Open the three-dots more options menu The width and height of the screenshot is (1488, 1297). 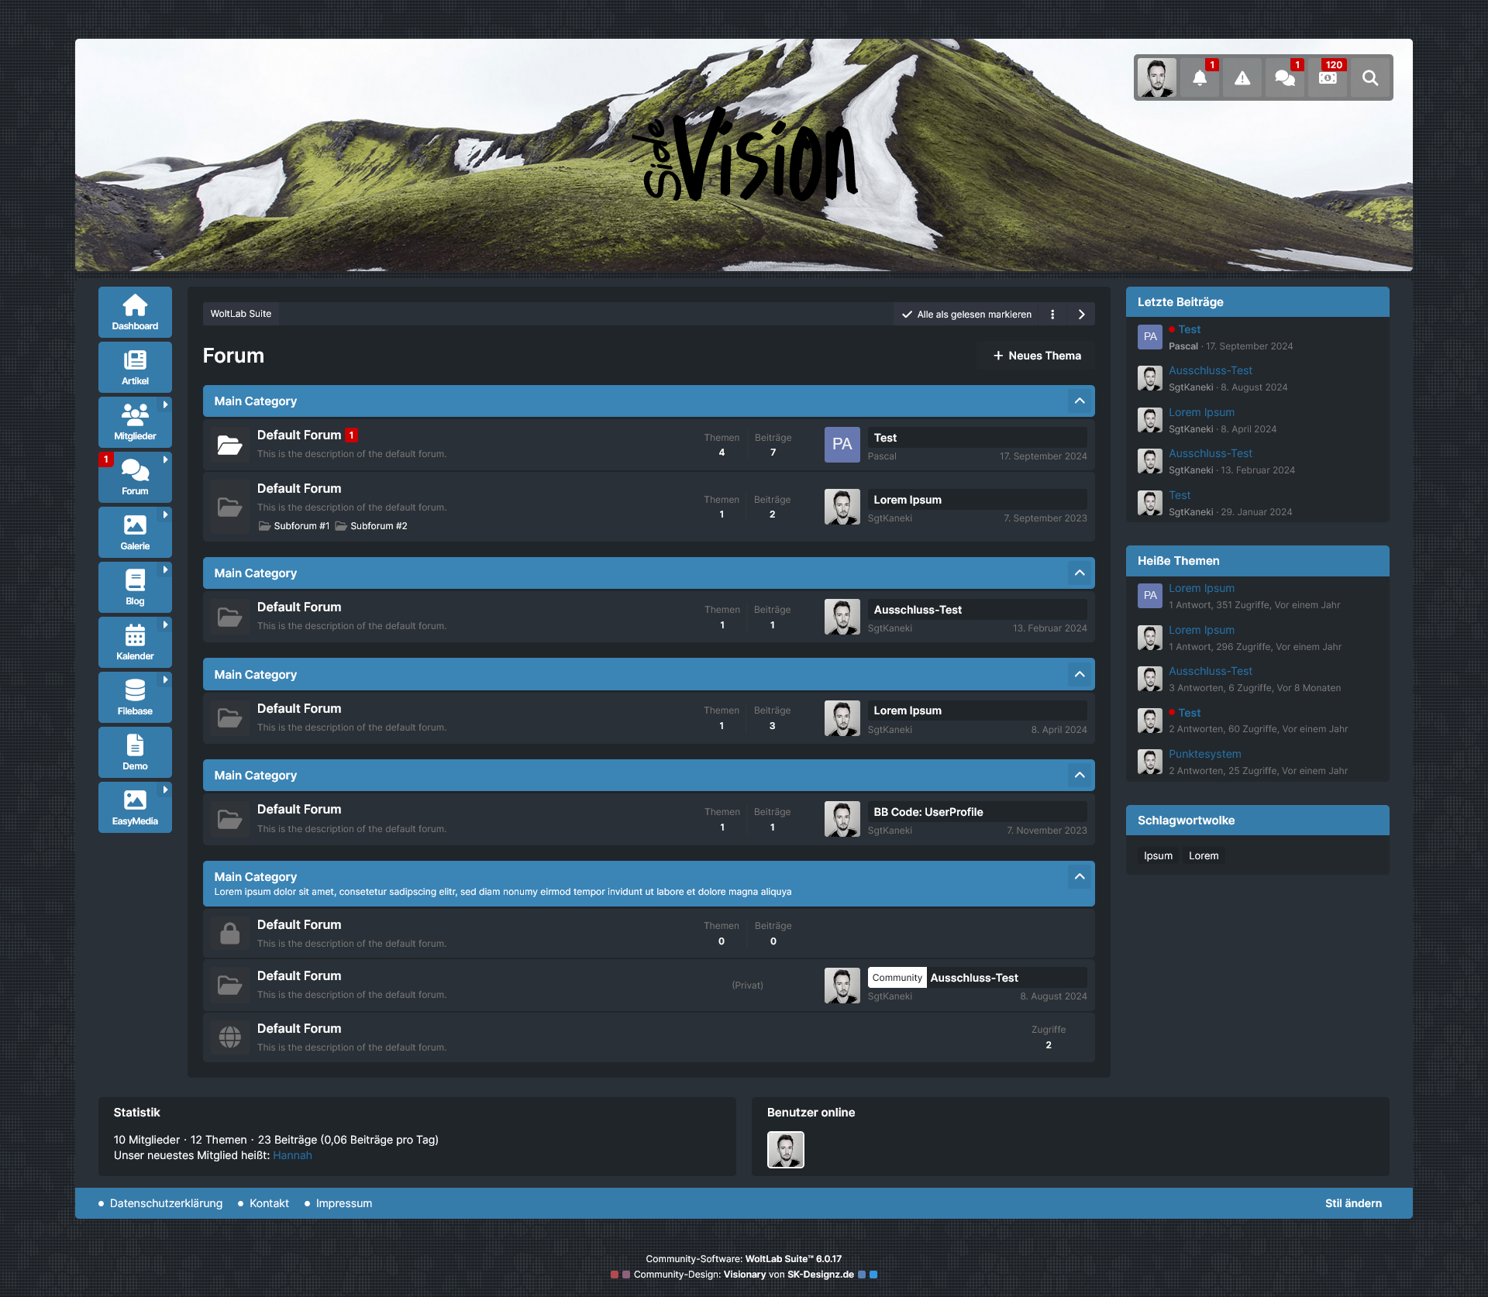[x=1052, y=315]
